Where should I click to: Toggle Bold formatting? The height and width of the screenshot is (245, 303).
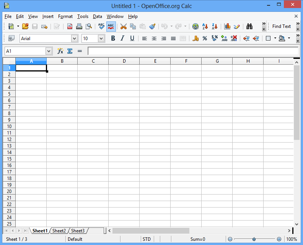(113, 38)
